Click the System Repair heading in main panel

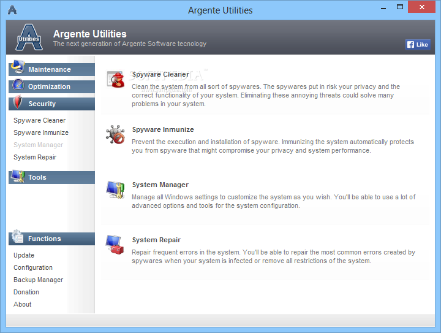click(156, 240)
